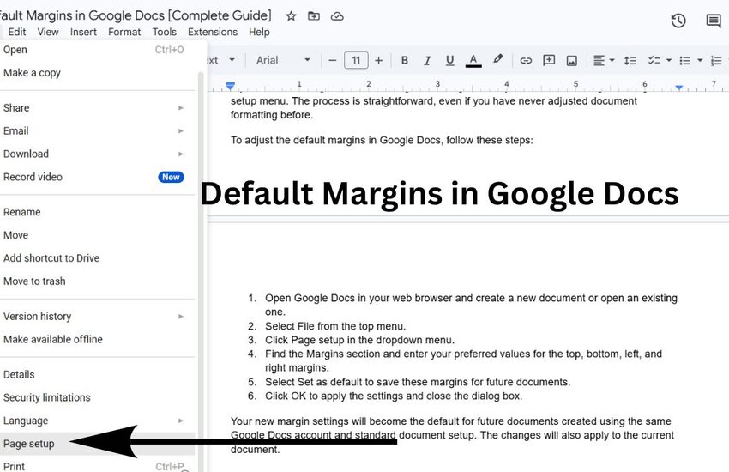Screen dimensions: 729x472
Task: Select Add shortcut to Drive
Action: pos(97,258)
